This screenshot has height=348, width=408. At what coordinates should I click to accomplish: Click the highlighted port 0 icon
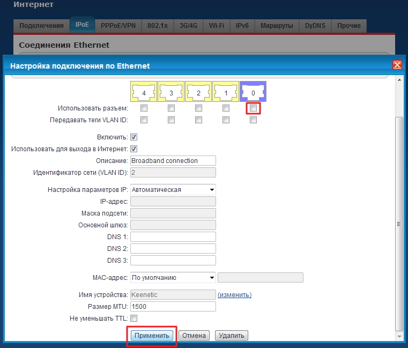pyautogui.click(x=254, y=92)
